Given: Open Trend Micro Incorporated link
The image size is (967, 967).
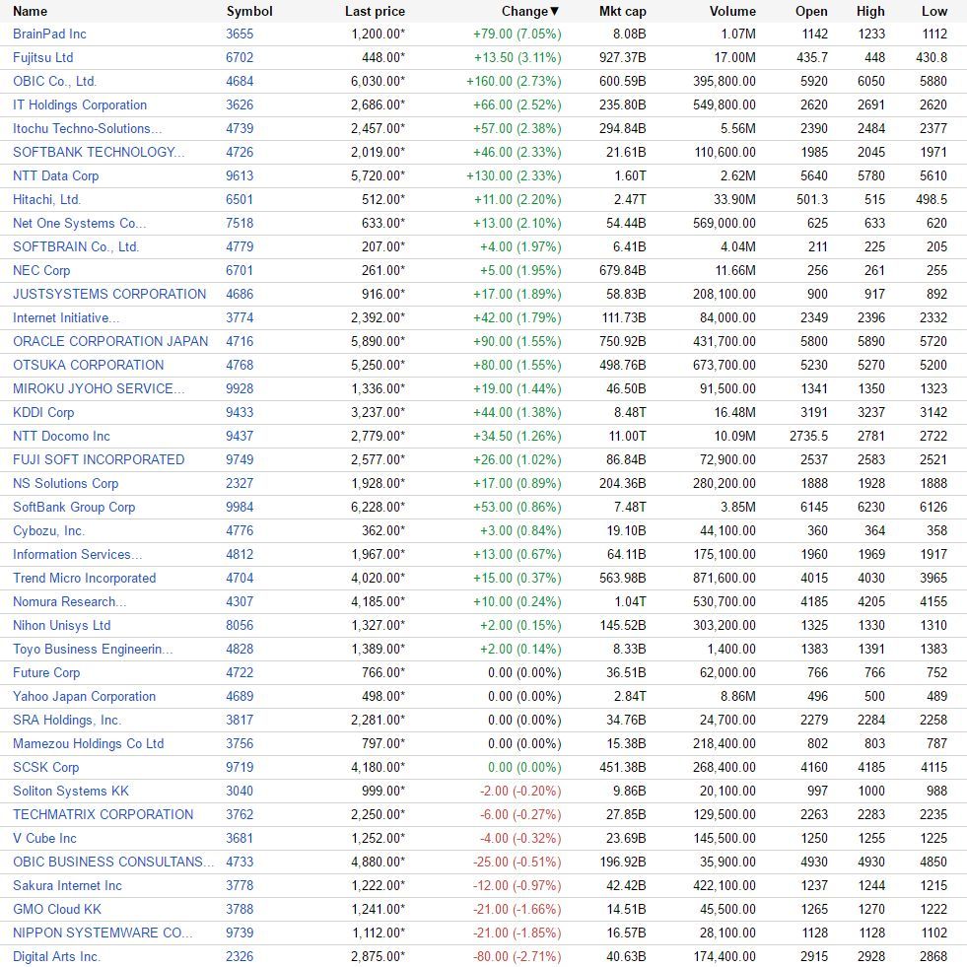Looking at the screenshot, I should [85, 578].
